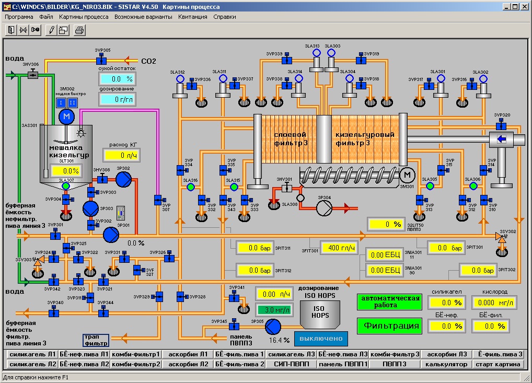Screen dimensions: 532x383
Task: Click the pencil edit toolbar icon
Action: click(51, 30)
